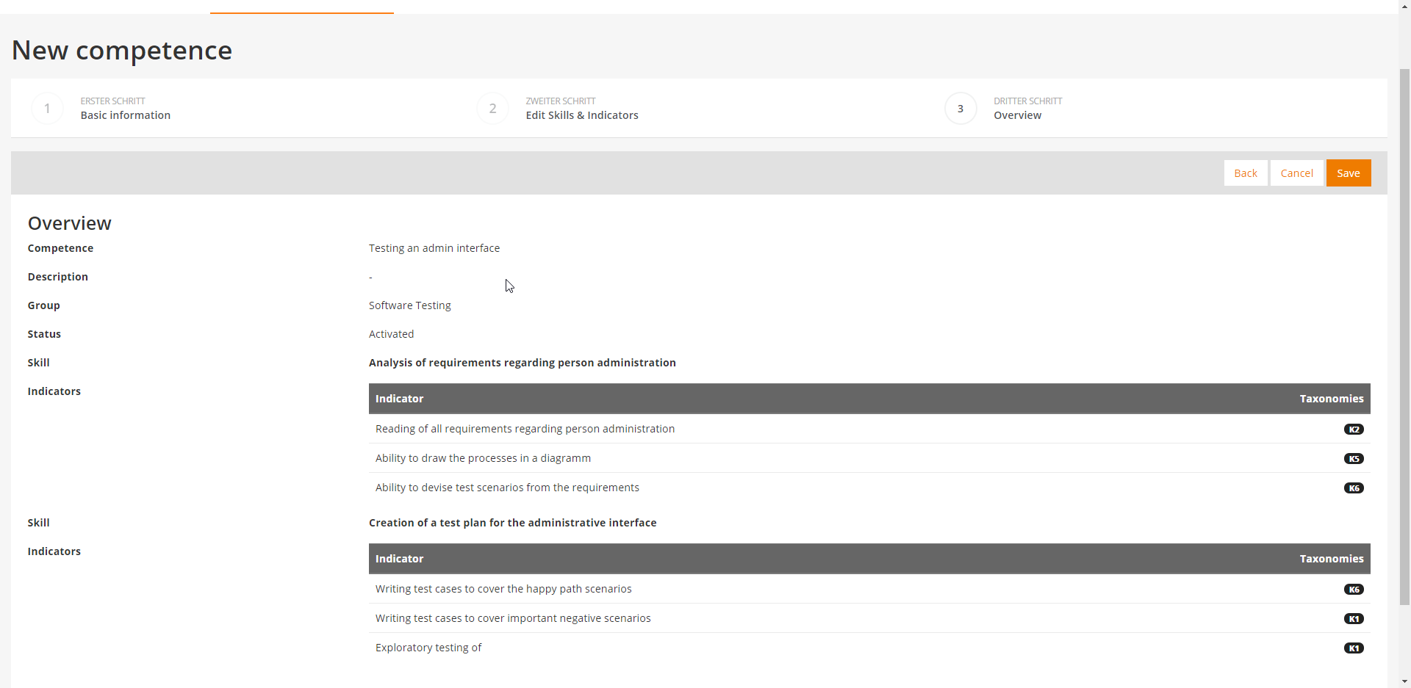The height and width of the screenshot is (688, 1411).
Task: Select the 'Ability to draw the processes' row
Action: pyautogui.click(x=483, y=458)
